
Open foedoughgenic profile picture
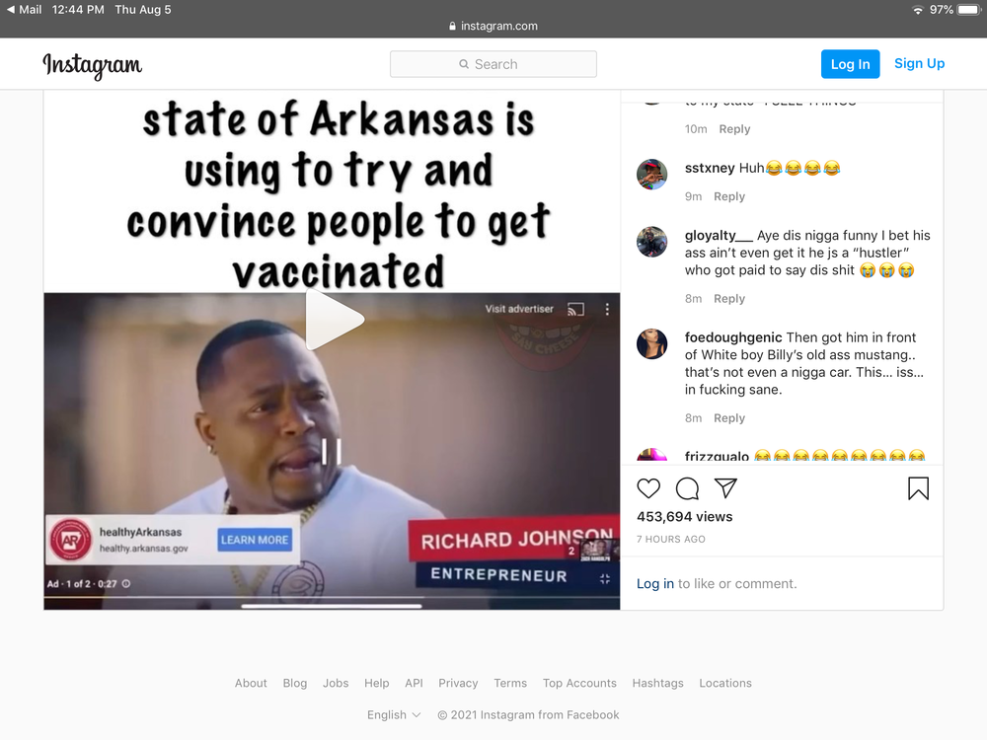[652, 344]
